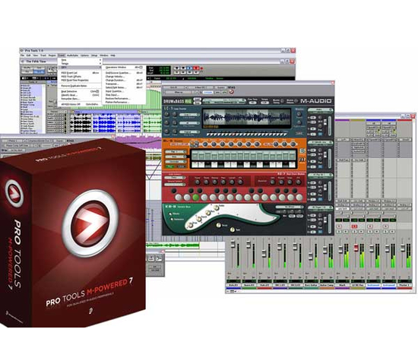This screenshot has height=342, width=418.
Task: Select Renumber Bars menu entry
Action: pos(80,99)
